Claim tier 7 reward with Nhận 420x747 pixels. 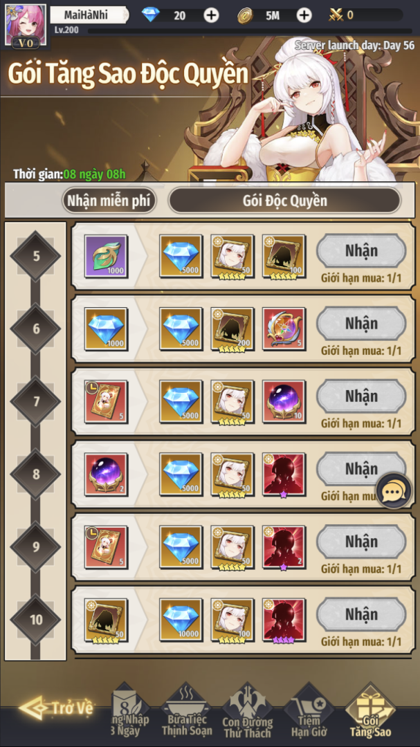click(x=361, y=396)
